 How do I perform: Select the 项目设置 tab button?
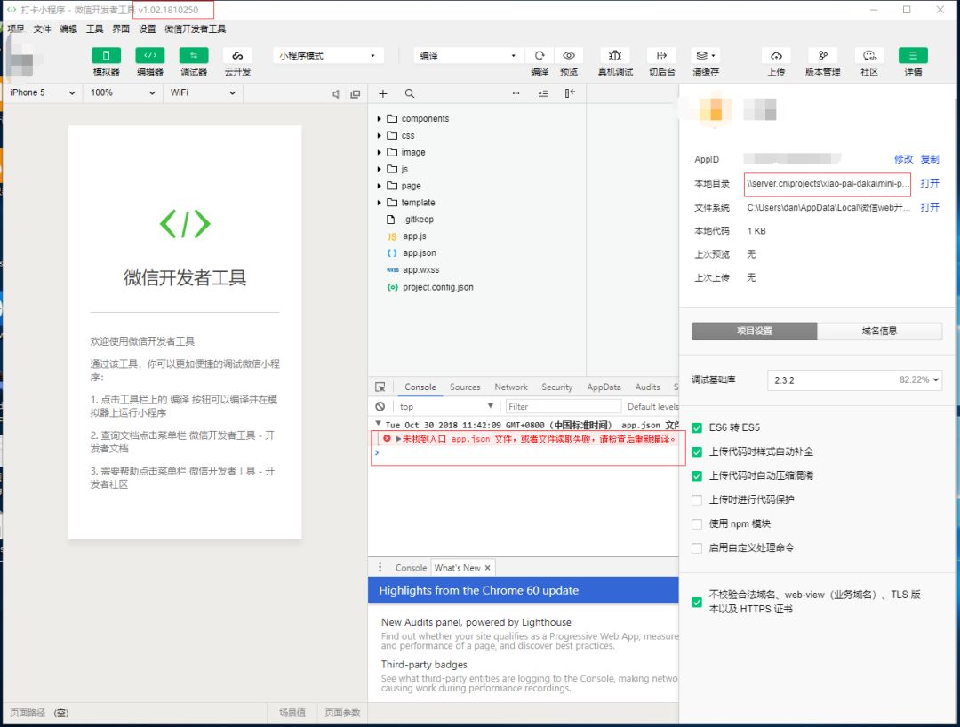[x=755, y=332]
